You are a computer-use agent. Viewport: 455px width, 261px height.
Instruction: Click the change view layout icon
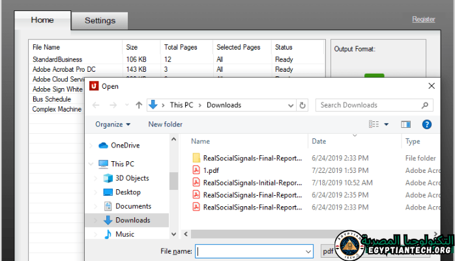click(x=374, y=124)
